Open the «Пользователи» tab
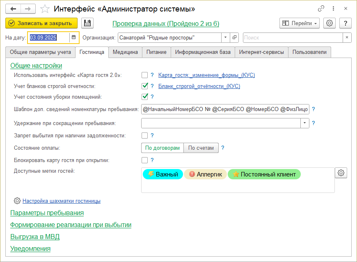This screenshot has width=357, height=262. 309,52
